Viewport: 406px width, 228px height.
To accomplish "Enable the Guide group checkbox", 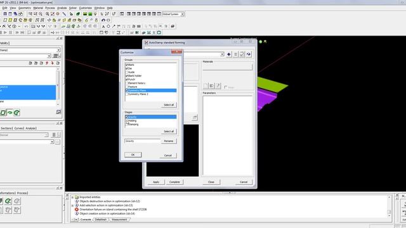I will [x=127, y=72].
